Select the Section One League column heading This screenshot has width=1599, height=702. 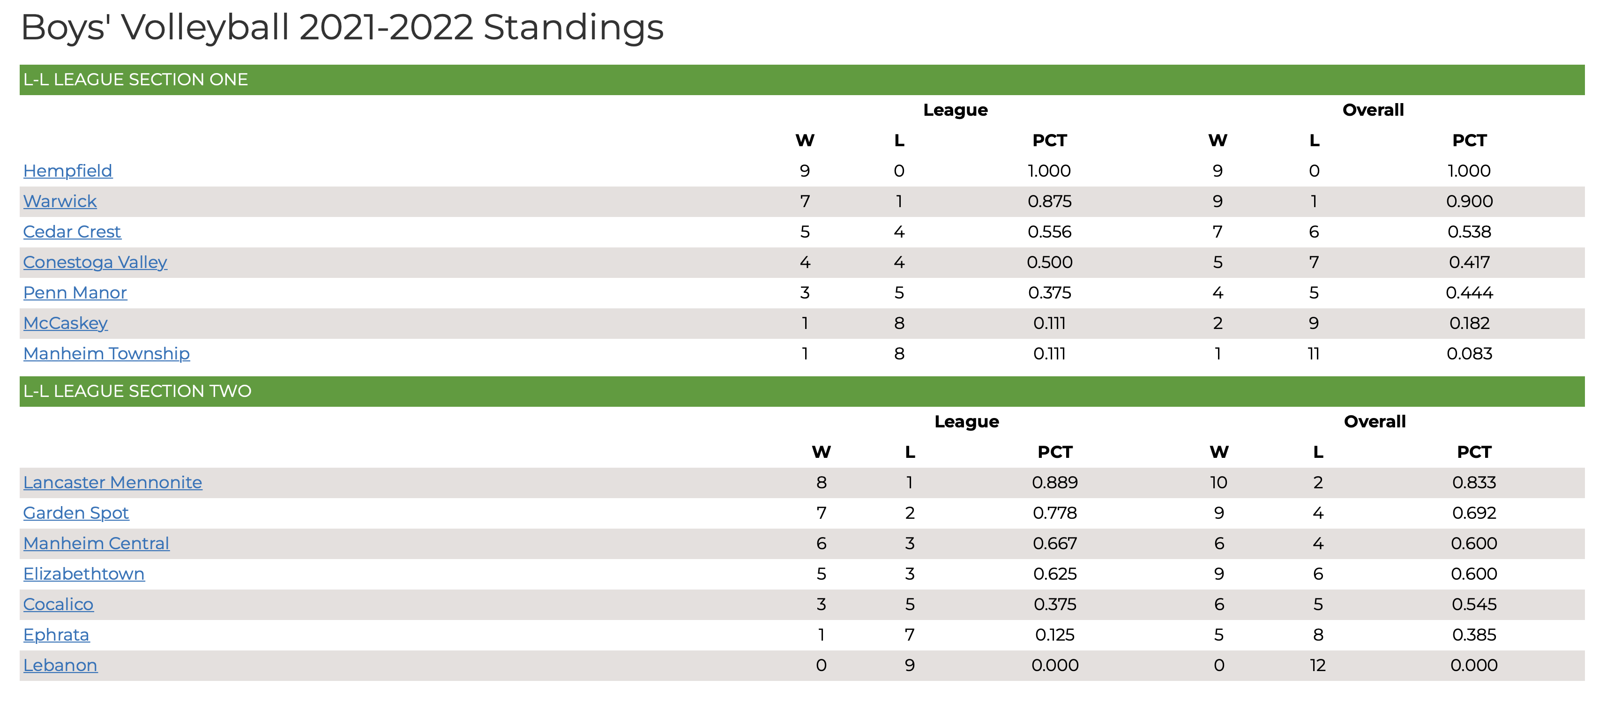click(x=955, y=110)
